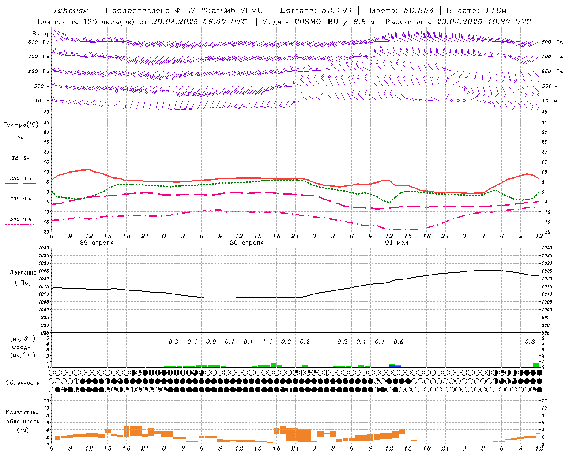Select the Тем-ра(°C) axis title
Image resolution: width=565 pixels, height=452 pixels.
21,125
